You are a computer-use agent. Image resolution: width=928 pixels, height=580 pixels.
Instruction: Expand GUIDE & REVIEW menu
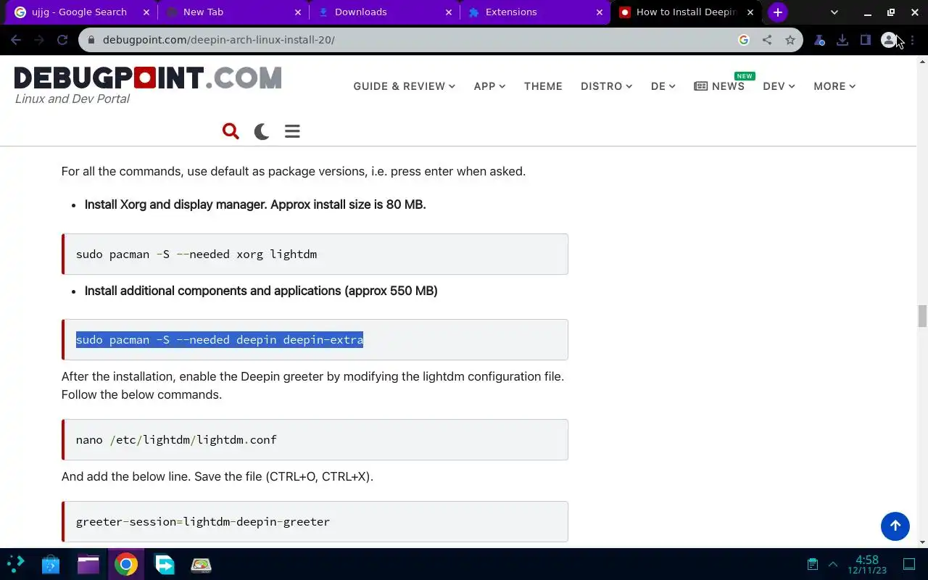pyautogui.click(x=405, y=86)
